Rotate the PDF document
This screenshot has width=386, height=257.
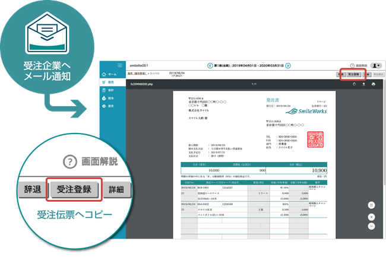[x=354, y=84]
